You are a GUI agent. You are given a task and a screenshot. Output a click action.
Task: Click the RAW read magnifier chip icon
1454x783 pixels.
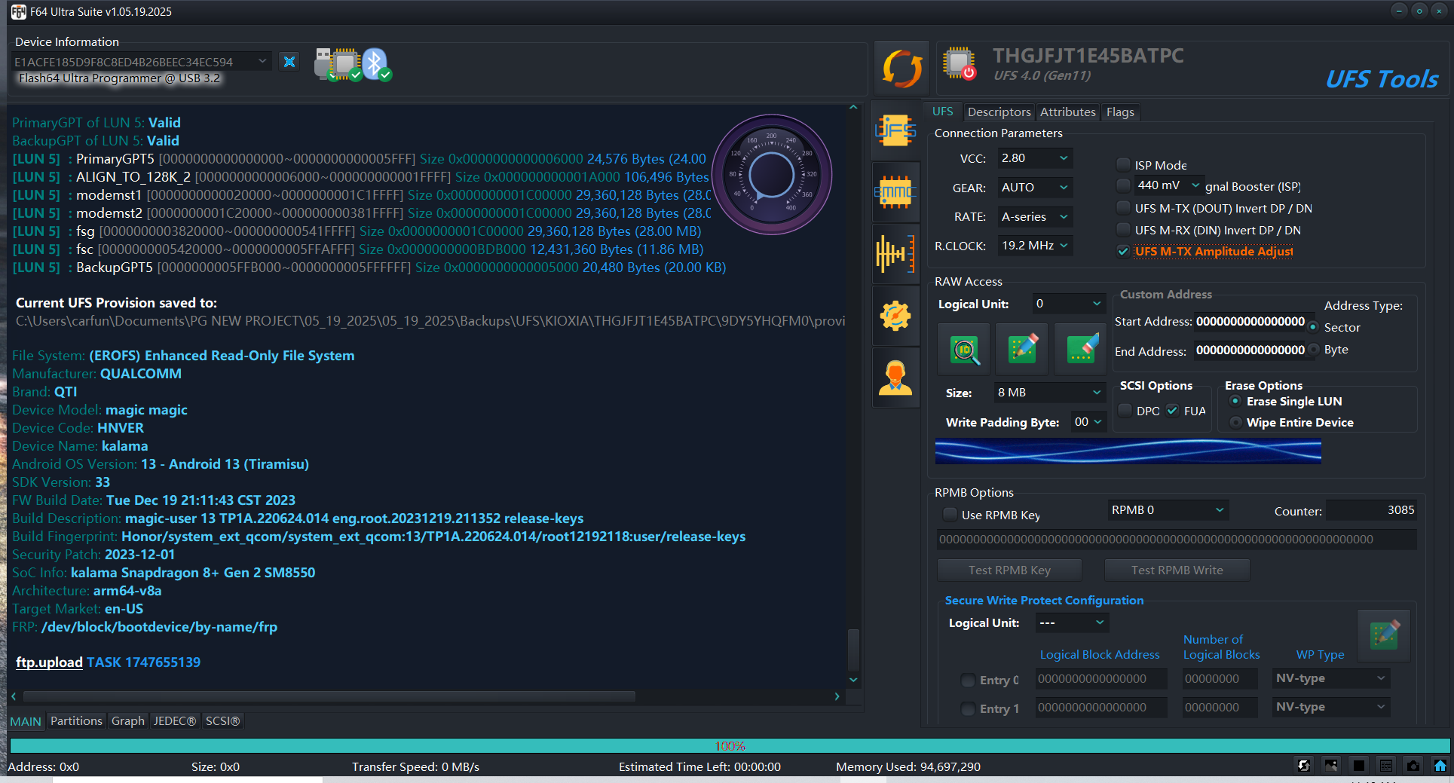pyautogui.click(x=964, y=349)
